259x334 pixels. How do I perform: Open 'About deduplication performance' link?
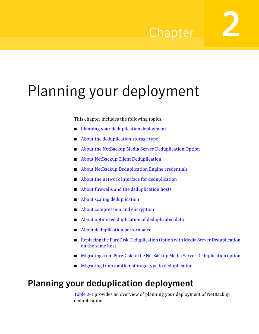tap(116, 230)
